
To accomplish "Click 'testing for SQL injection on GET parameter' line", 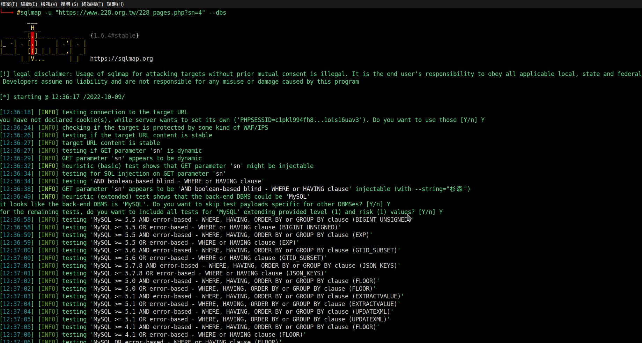I will [113, 174].
